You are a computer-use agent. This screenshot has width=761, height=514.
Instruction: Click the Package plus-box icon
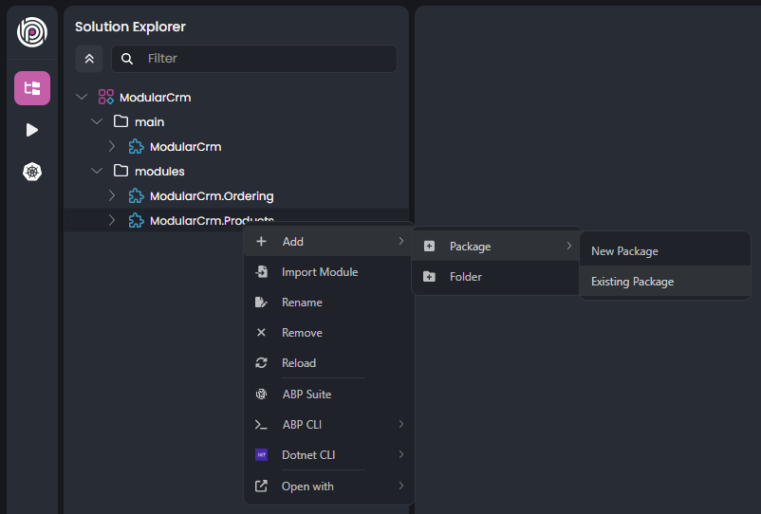coord(429,247)
